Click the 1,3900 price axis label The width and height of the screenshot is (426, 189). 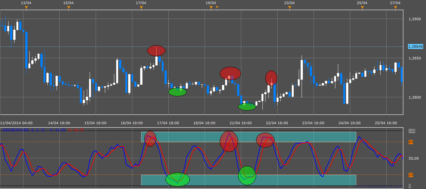pos(415,19)
